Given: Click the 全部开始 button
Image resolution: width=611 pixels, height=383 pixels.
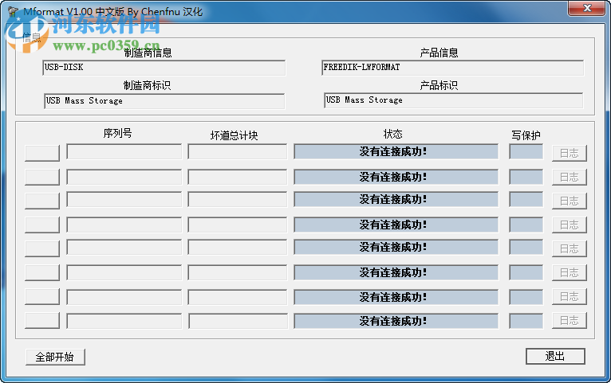Looking at the screenshot, I should (x=55, y=357).
